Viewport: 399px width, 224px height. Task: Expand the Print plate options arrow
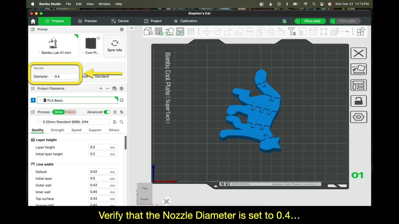click(x=333, y=21)
